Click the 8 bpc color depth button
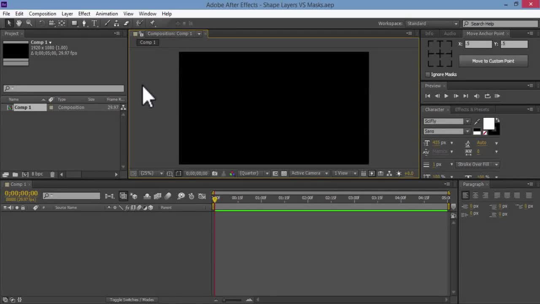The image size is (540, 304). coord(37,174)
